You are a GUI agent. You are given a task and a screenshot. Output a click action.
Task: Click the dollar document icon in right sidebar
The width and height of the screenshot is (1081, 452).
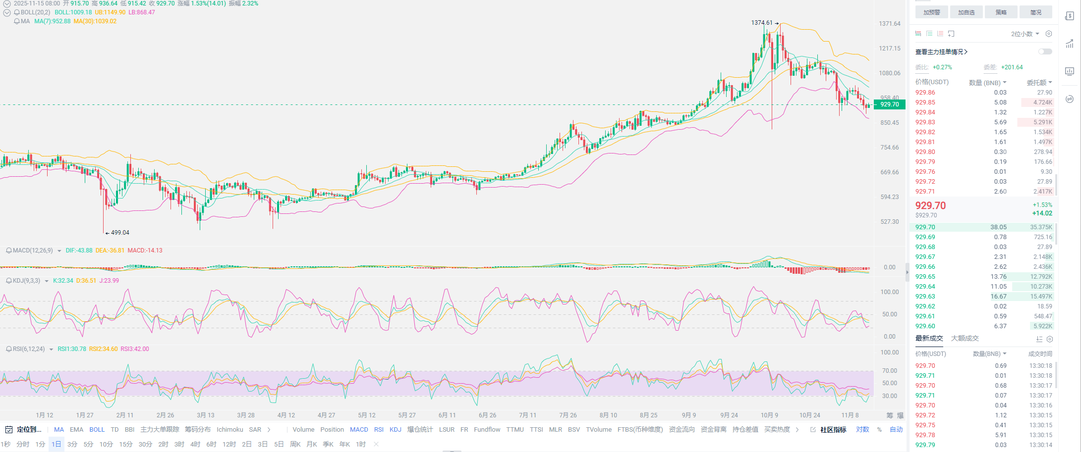(x=1070, y=16)
